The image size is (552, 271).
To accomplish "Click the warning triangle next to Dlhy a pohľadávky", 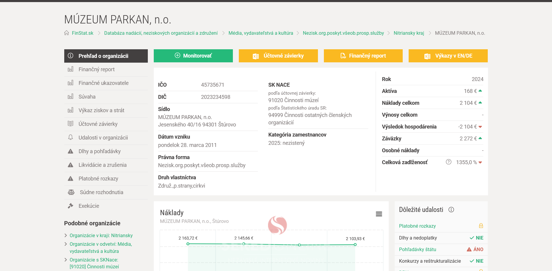I will click(70, 151).
